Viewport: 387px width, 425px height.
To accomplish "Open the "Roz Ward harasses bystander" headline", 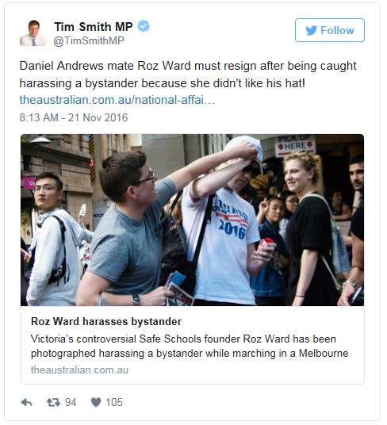I will pyautogui.click(x=106, y=321).
